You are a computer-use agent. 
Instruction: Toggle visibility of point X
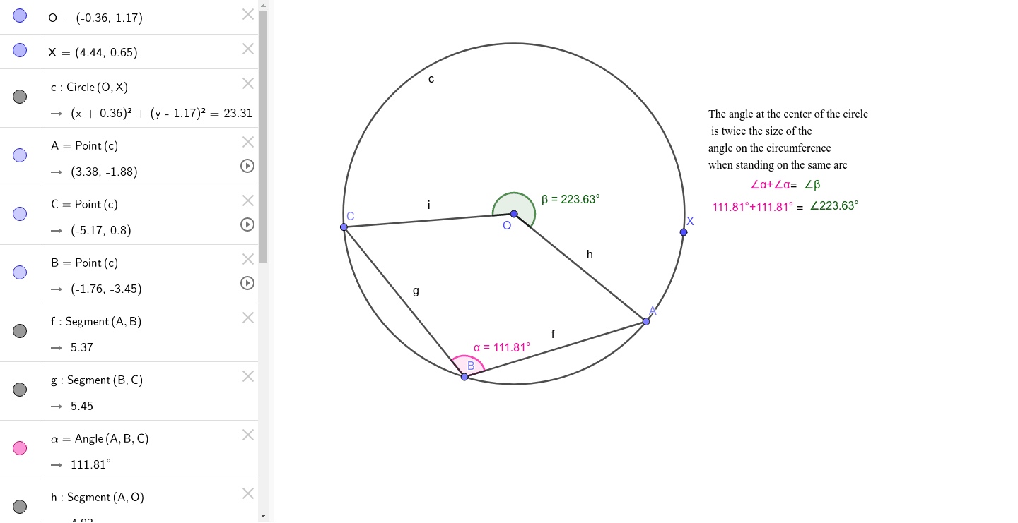pyautogui.click(x=20, y=50)
